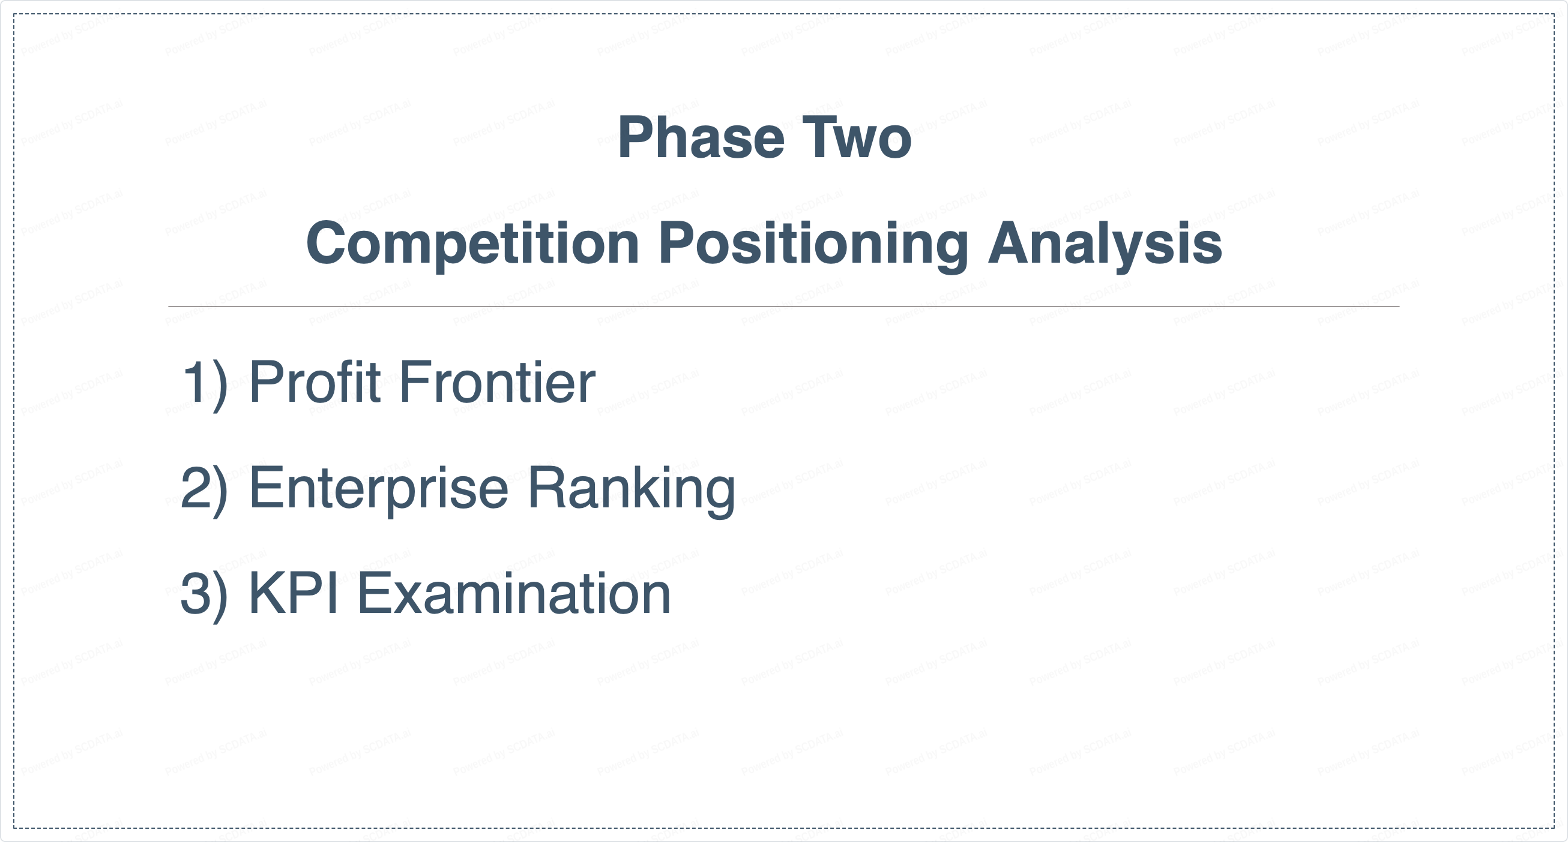
Task: Click the word "Enterprise" in item two
Action: (379, 488)
